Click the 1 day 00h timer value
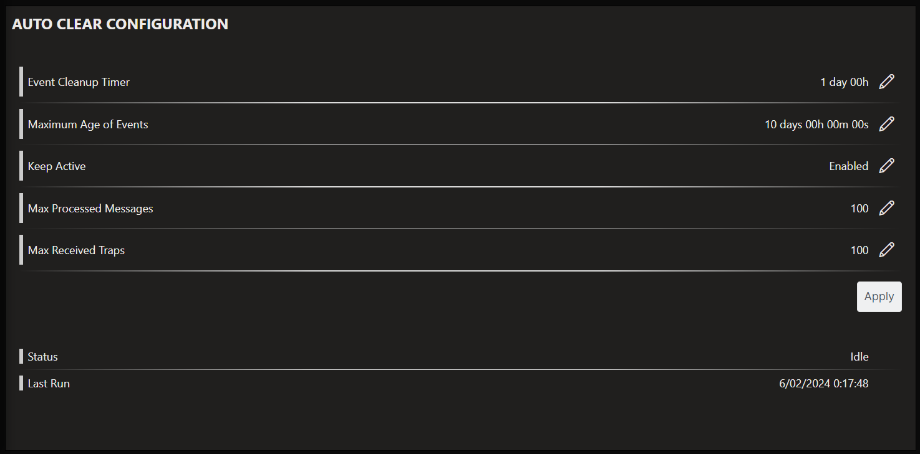 [x=845, y=82]
